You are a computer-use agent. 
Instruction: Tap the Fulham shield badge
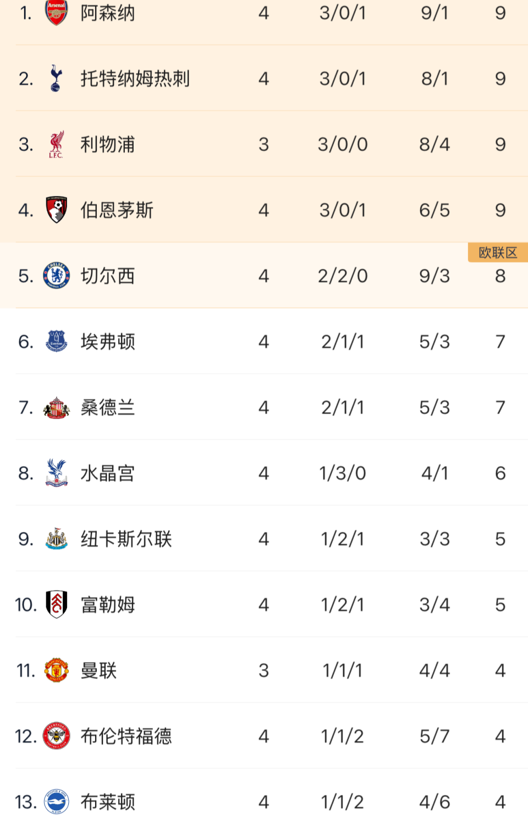(56, 604)
